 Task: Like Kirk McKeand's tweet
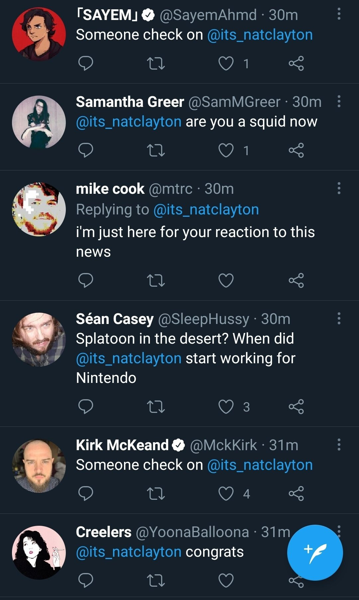[x=226, y=493]
